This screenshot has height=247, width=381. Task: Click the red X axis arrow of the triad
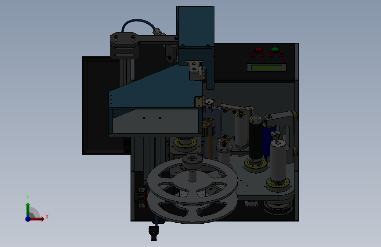[36, 219]
